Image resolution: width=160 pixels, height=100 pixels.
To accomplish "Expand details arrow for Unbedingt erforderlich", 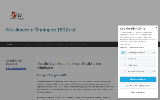I will point(154,53).
